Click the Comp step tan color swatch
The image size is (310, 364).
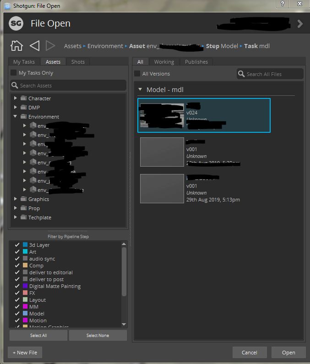pyautogui.click(x=25, y=265)
